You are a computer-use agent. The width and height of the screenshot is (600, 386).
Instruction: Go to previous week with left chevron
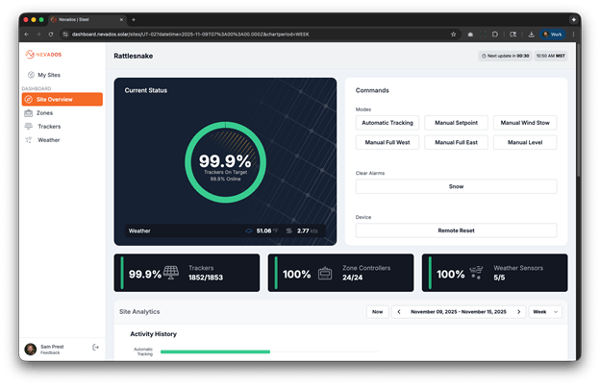399,312
